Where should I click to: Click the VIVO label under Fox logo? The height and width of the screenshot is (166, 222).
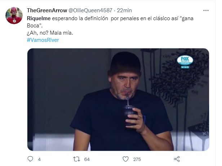(185, 67)
